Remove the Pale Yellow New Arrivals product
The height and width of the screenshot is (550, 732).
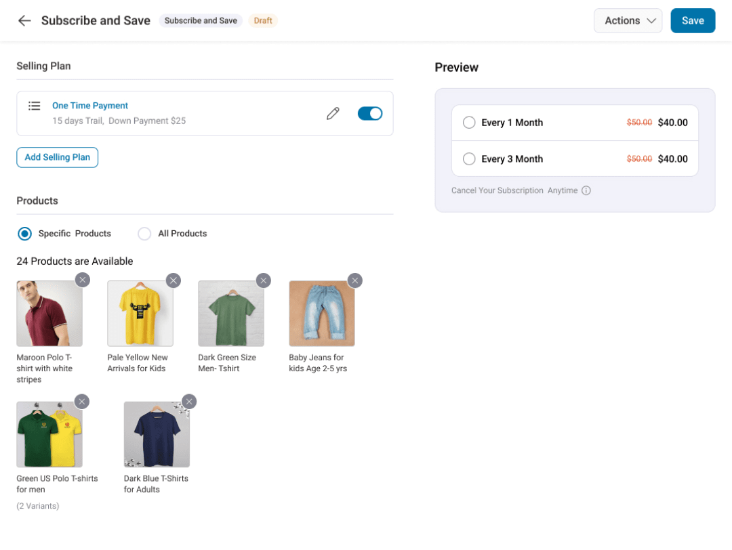[x=173, y=280]
